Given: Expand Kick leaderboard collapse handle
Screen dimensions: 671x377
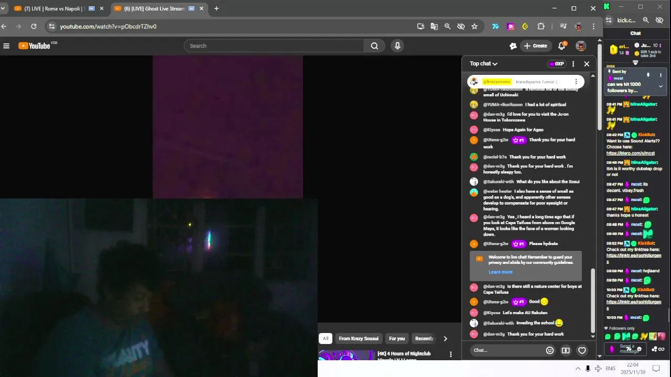Looking at the screenshot, I should (635, 62).
